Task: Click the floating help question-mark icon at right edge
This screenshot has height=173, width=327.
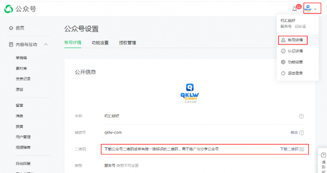Action: click(x=323, y=155)
